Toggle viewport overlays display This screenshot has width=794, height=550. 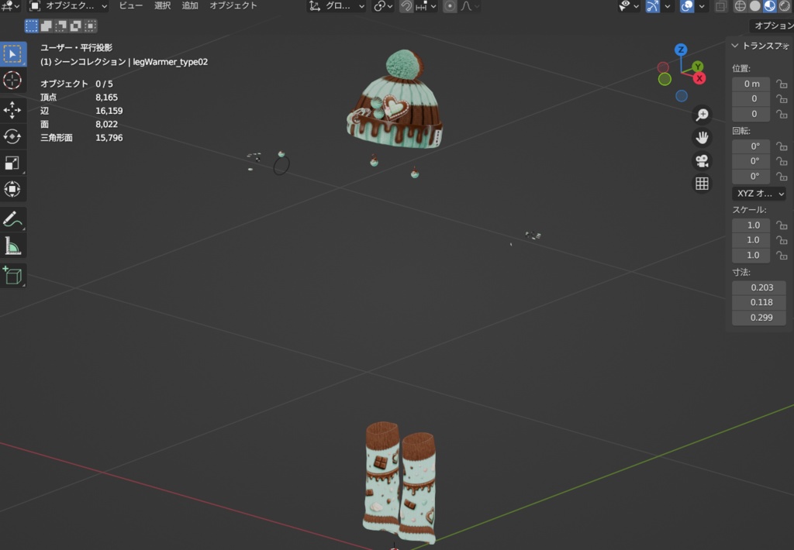[x=687, y=6]
